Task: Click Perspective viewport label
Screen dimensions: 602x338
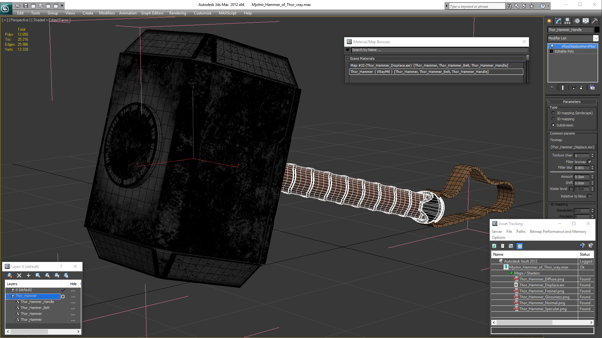Action: click(19, 20)
